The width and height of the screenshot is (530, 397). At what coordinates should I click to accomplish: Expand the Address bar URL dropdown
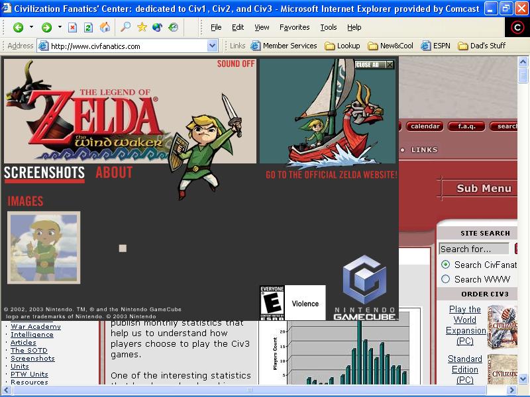pos(212,46)
